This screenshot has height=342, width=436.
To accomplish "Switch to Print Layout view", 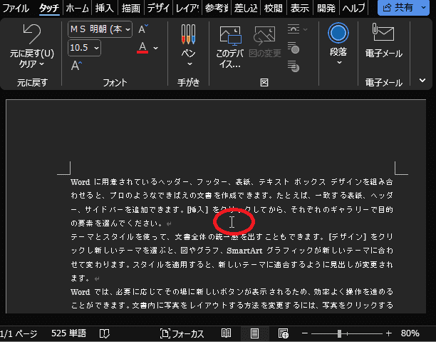I will pos(254,333).
